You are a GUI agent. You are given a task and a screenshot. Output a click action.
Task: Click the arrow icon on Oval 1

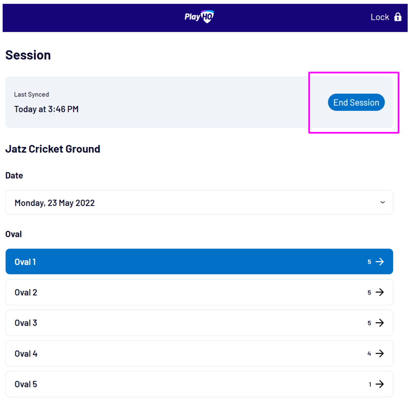(380, 262)
